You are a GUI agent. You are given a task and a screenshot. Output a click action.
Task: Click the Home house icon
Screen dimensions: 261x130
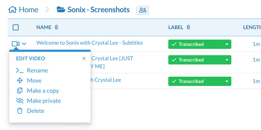13,10
